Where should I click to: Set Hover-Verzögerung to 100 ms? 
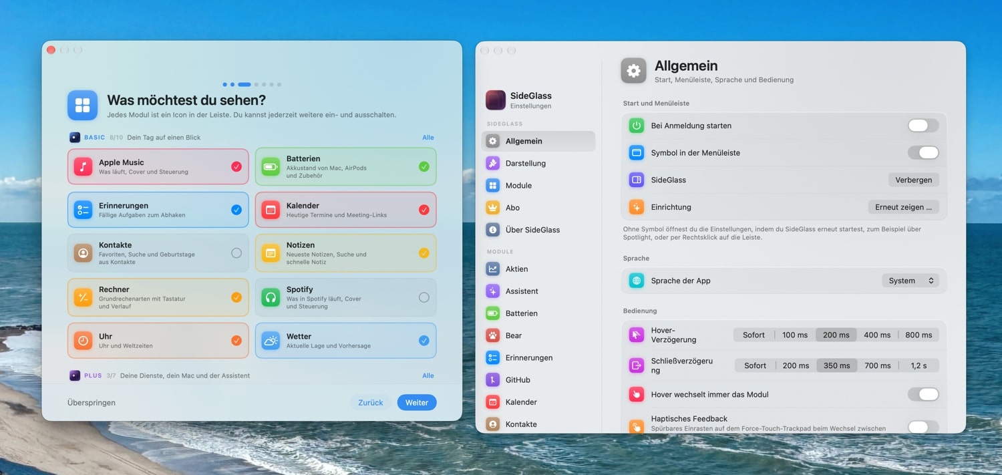tap(795, 335)
